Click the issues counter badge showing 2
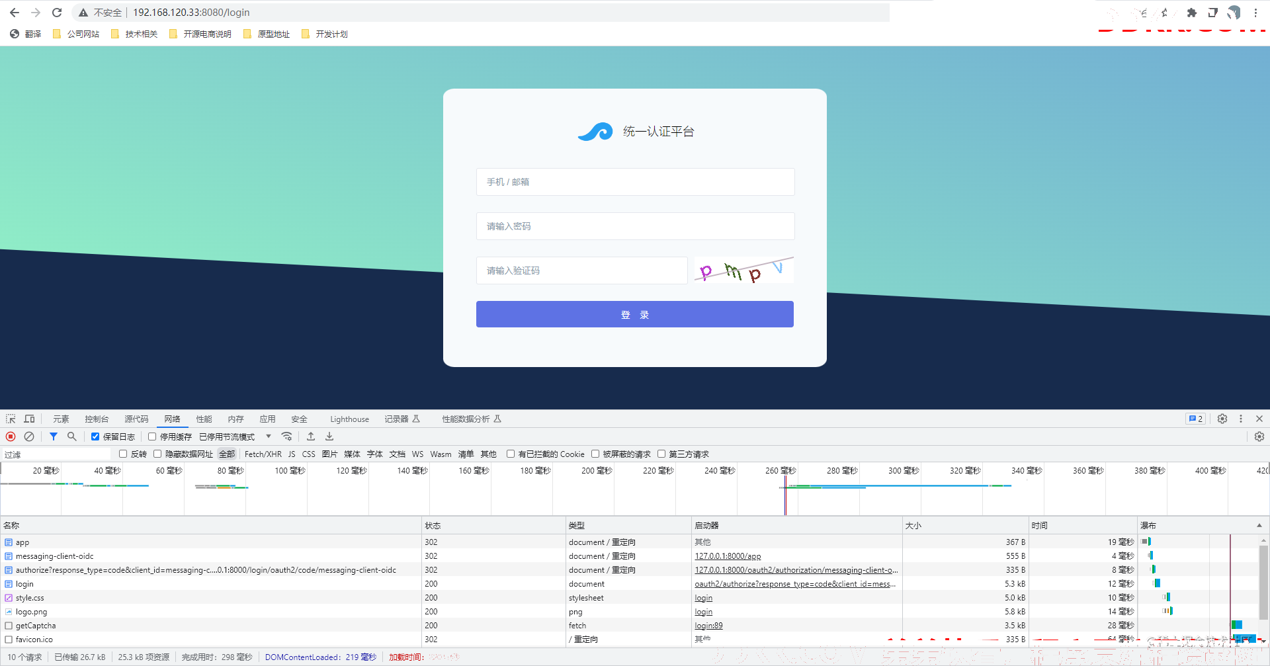 pyautogui.click(x=1195, y=419)
